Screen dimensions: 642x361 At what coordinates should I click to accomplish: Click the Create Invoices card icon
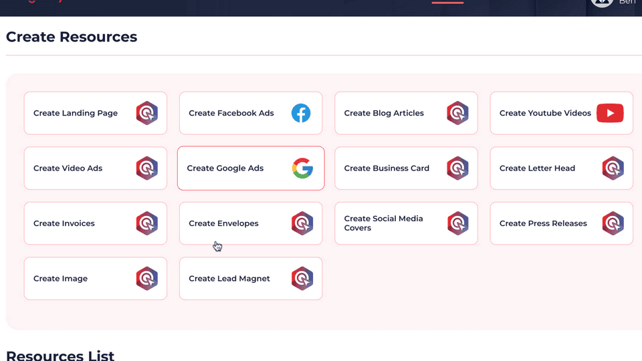click(147, 223)
